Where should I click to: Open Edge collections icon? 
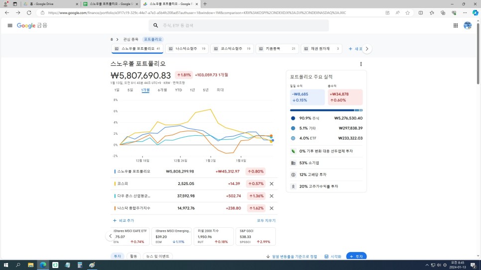pos(443,12)
